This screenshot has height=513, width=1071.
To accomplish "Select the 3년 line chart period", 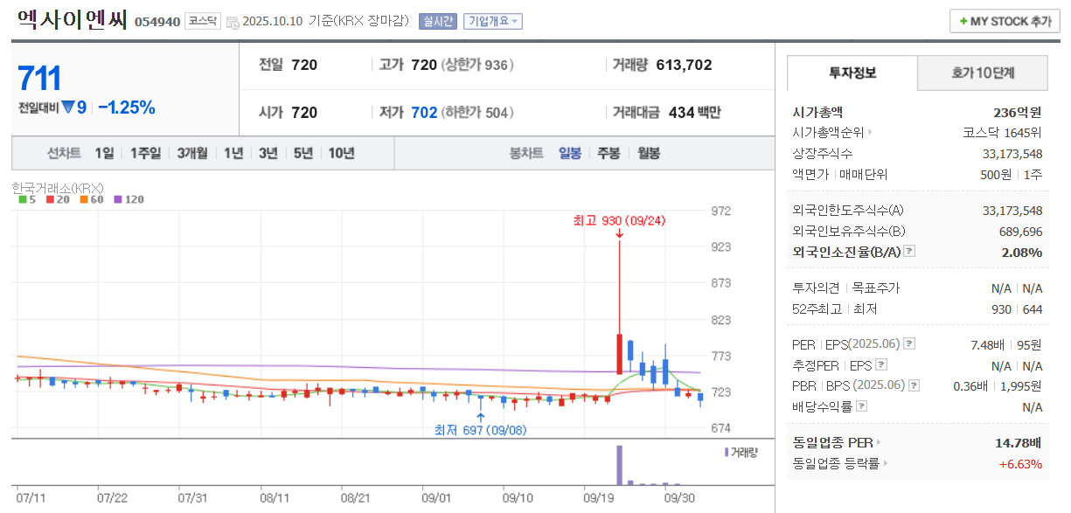I will click(x=268, y=153).
